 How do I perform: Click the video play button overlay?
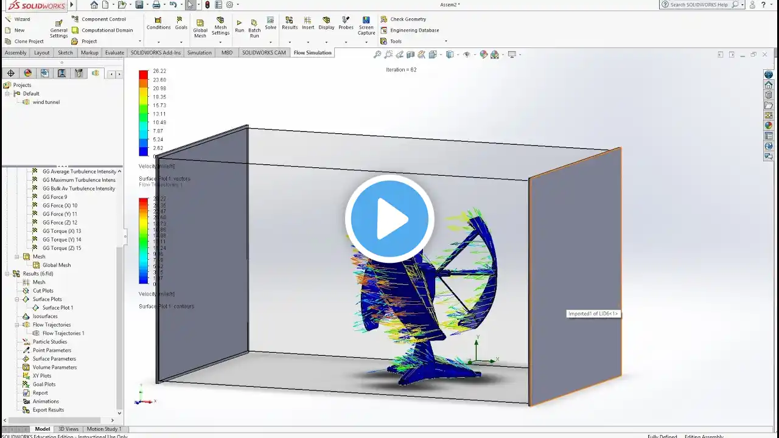389,218
